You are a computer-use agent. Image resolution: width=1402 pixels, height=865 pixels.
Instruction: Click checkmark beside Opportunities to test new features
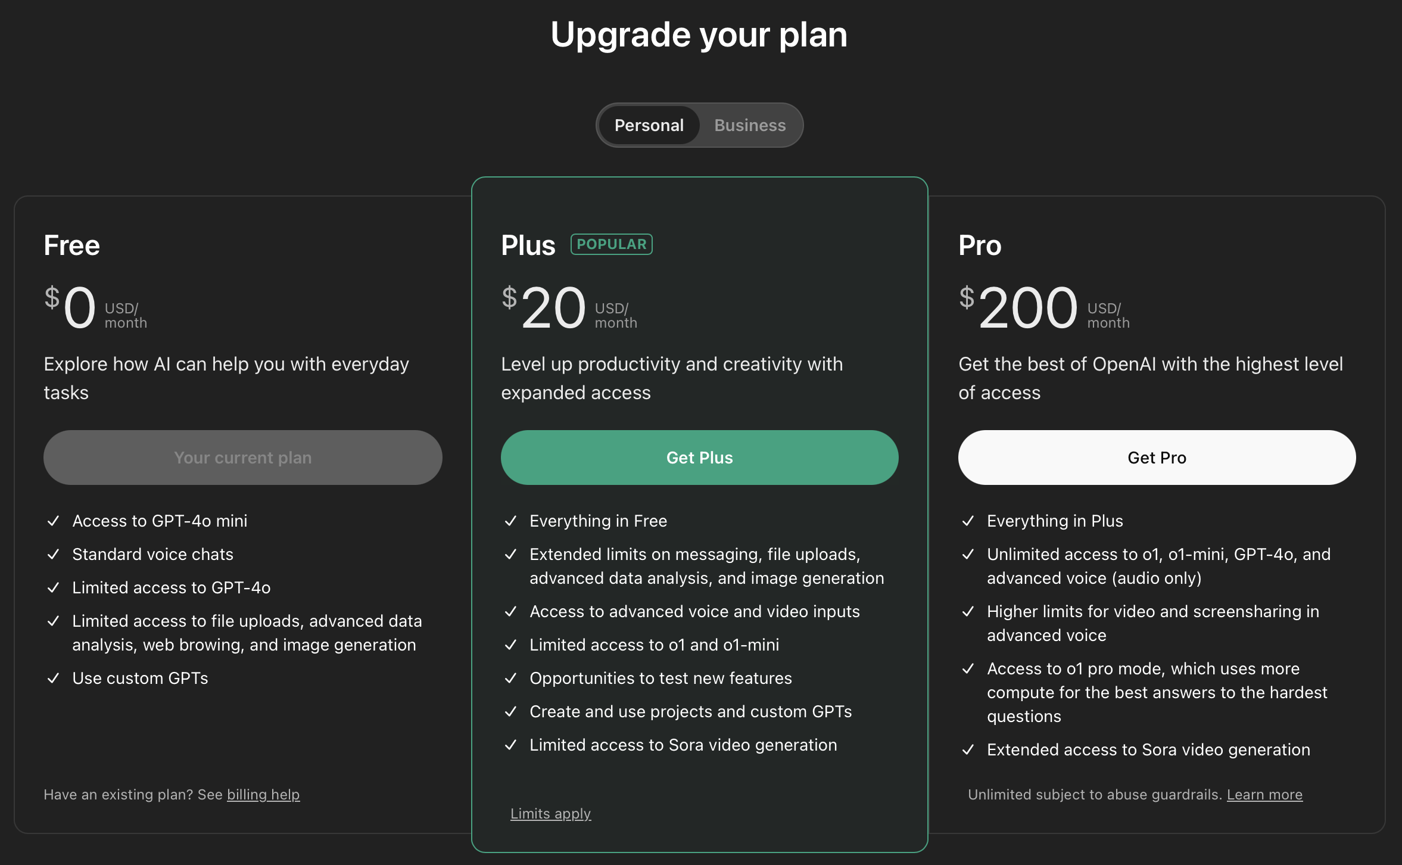(x=510, y=678)
